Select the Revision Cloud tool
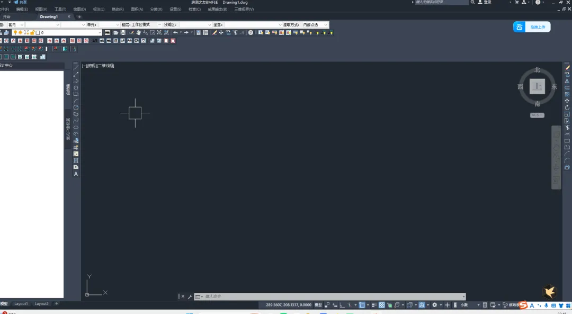 [76, 114]
